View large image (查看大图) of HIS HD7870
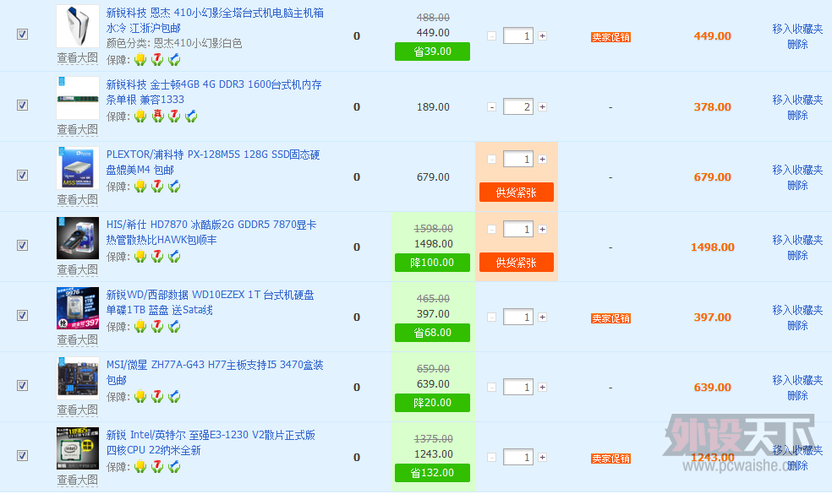 pos(78,269)
